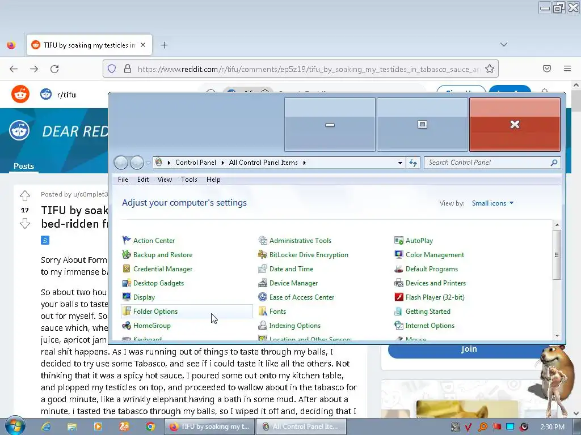Expand arrow after Control Panel breadcrumb
The image size is (581, 435).
coord(222,163)
